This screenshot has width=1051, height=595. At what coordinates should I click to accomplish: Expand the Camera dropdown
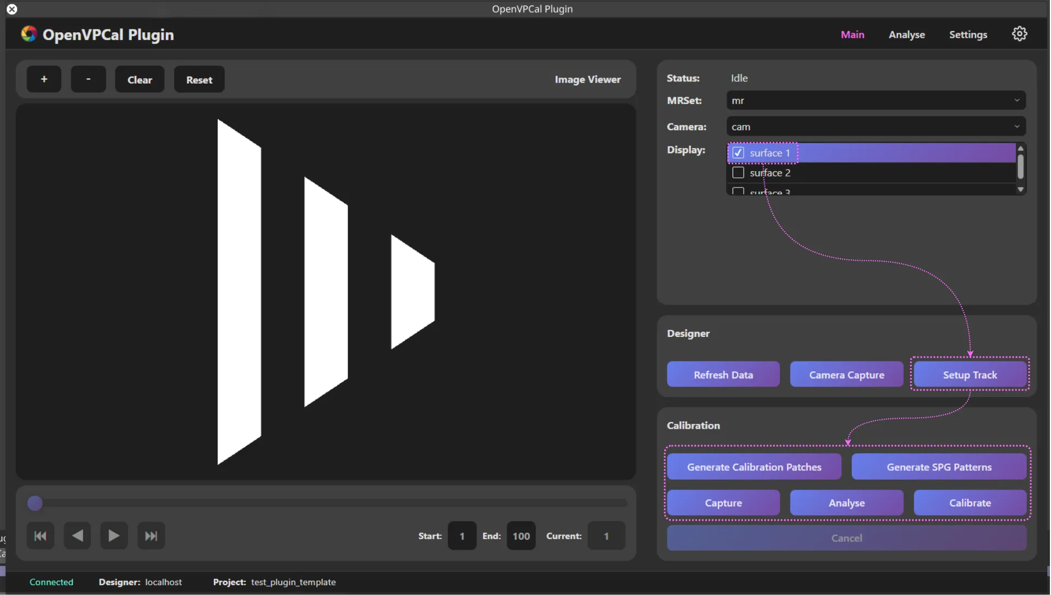(x=875, y=127)
